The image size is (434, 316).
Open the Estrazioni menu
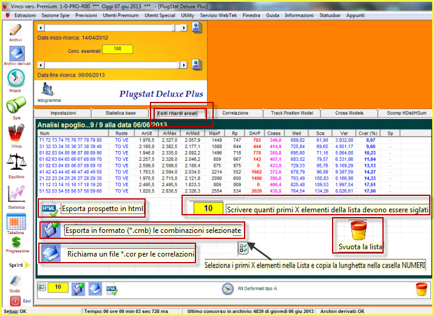click(x=25, y=16)
